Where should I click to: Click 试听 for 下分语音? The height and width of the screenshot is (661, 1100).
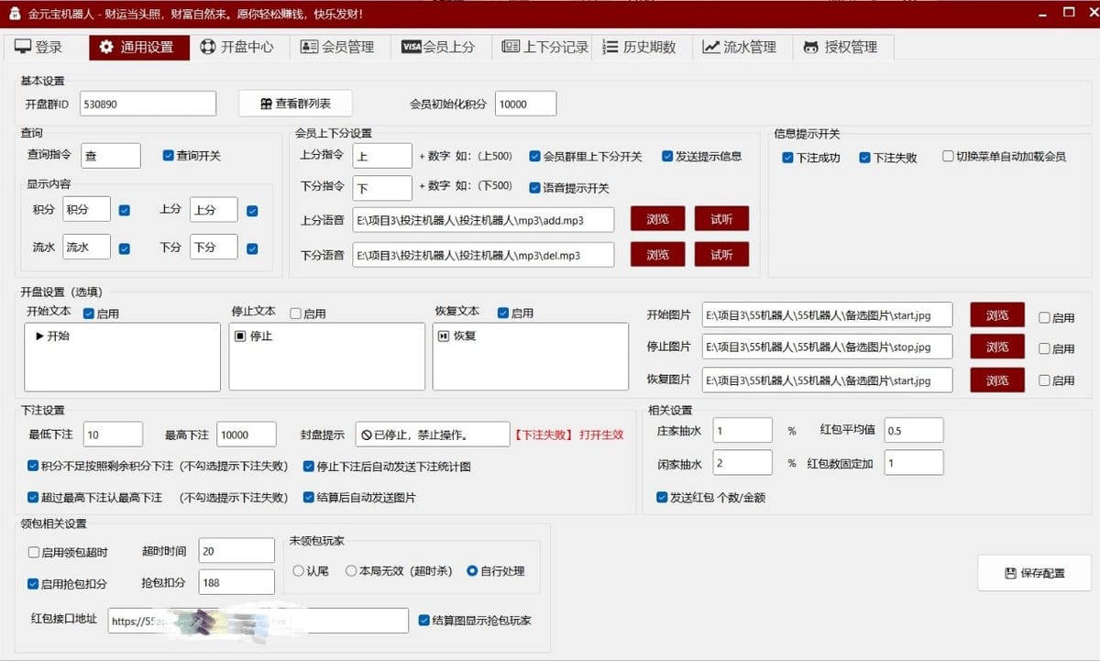pos(721,254)
